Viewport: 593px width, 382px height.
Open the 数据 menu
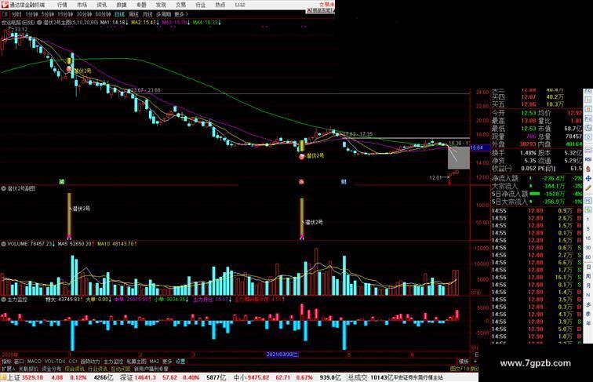(x=122, y=5)
